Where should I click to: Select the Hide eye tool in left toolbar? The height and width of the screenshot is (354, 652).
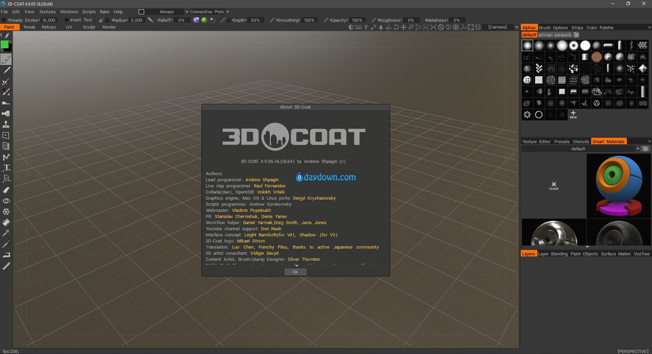[6, 201]
